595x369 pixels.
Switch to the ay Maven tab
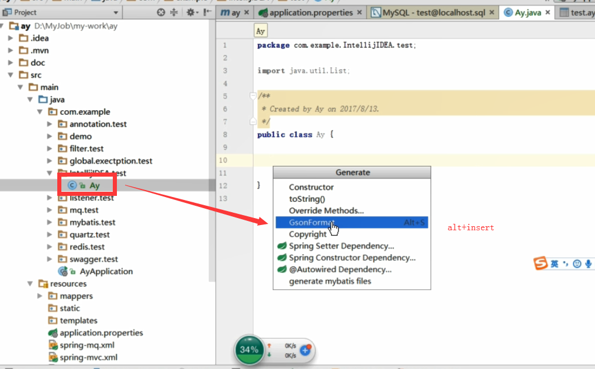point(230,12)
